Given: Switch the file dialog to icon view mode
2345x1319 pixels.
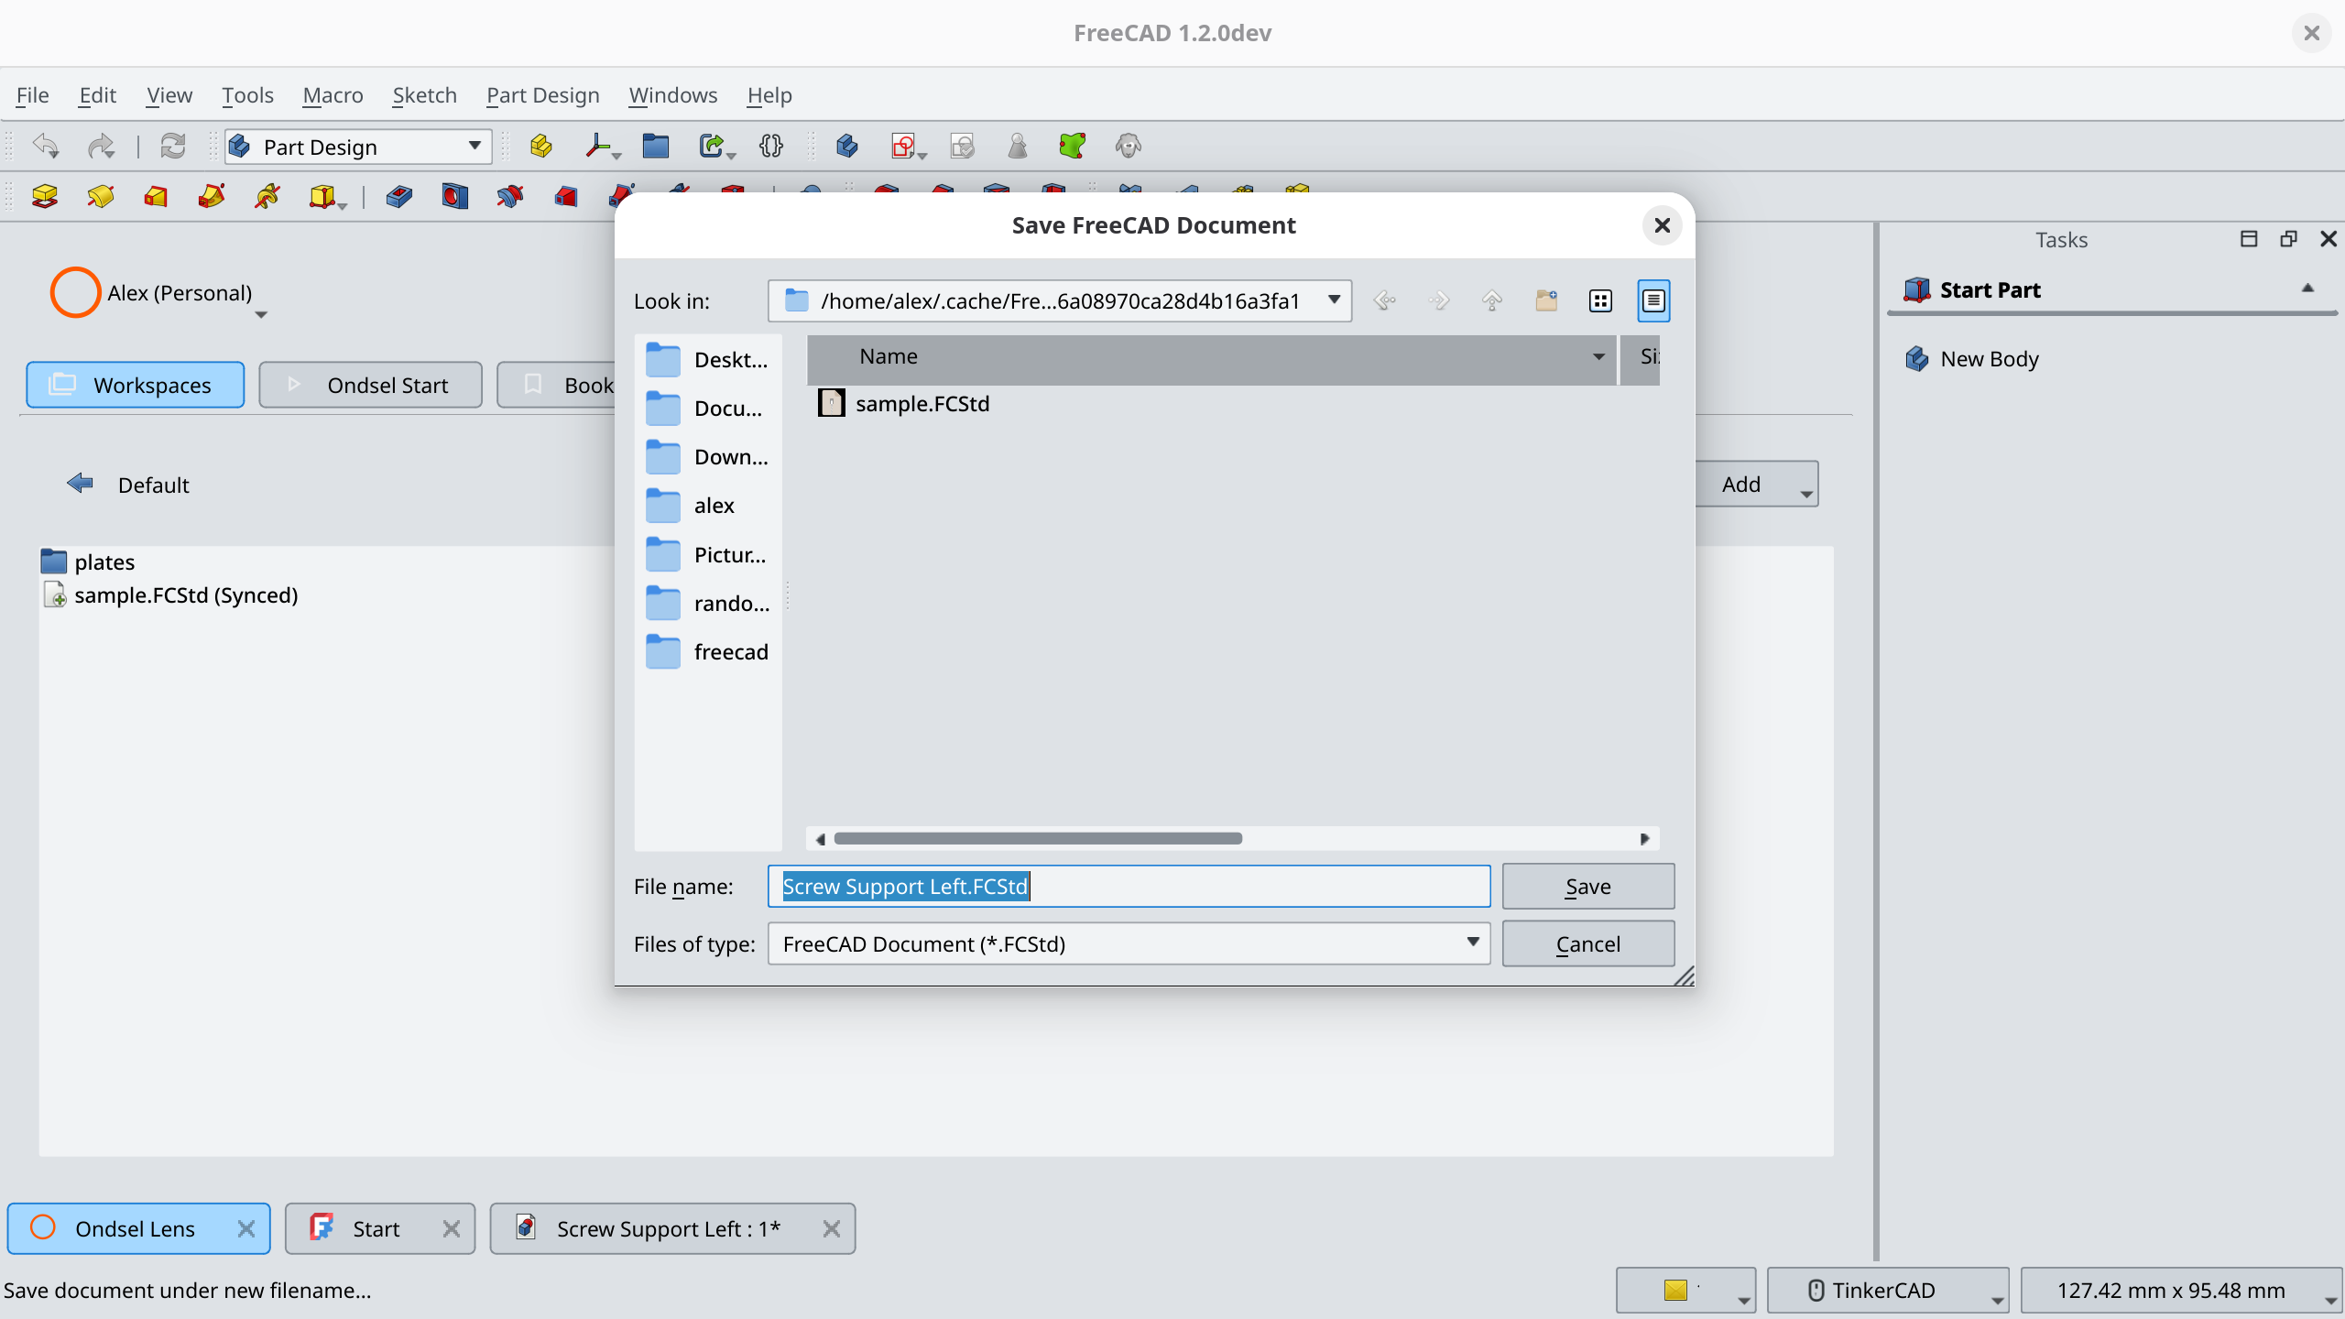Looking at the screenshot, I should 1600,300.
